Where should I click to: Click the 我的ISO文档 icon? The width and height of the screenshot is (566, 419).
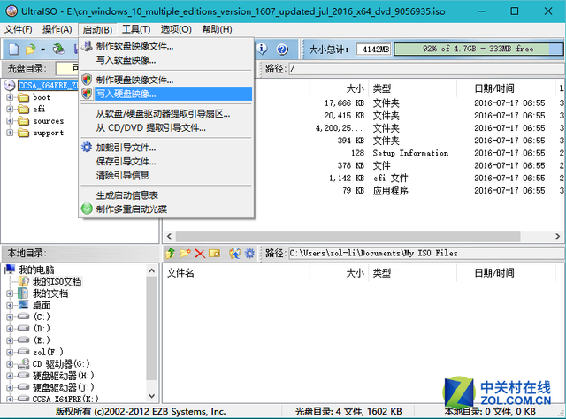(24, 281)
